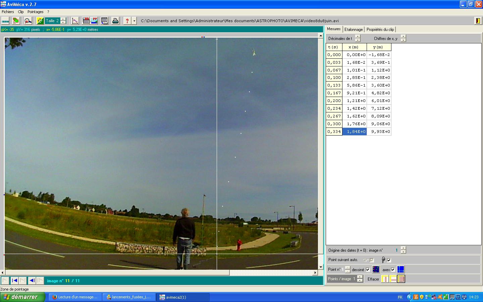This screenshot has width=483, height=302.
Task: Open the Pointages menu
Action: click(36, 12)
